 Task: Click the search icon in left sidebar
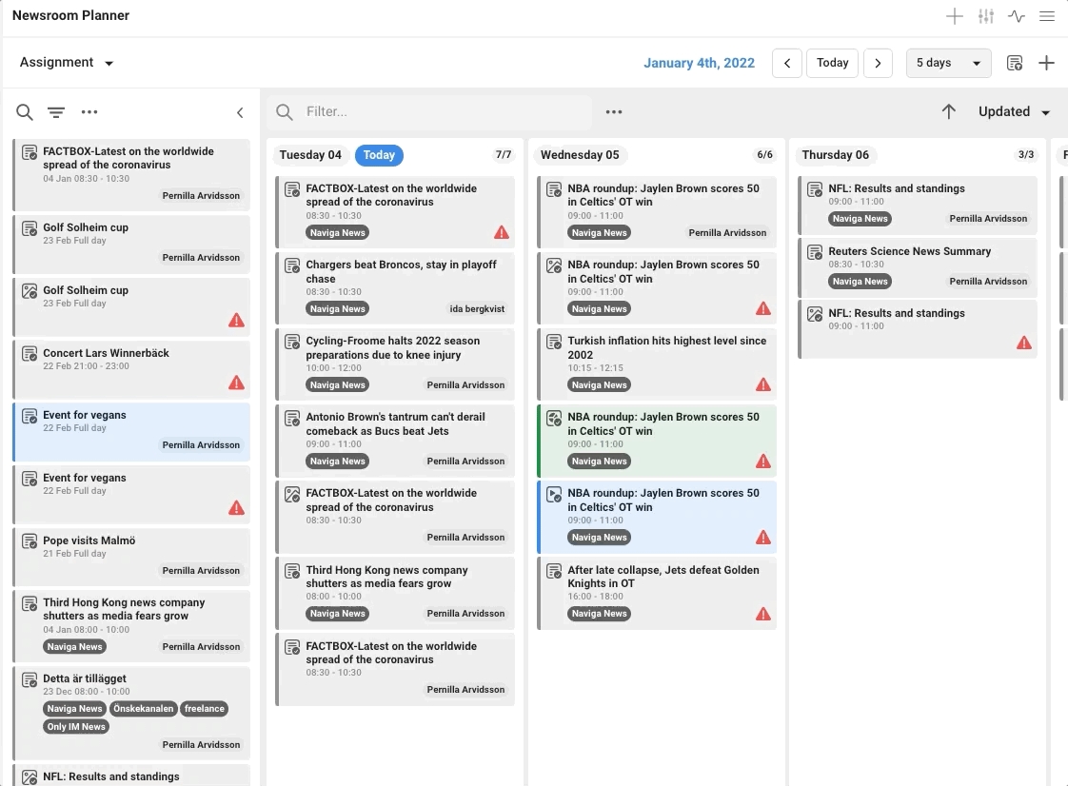pyautogui.click(x=25, y=112)
